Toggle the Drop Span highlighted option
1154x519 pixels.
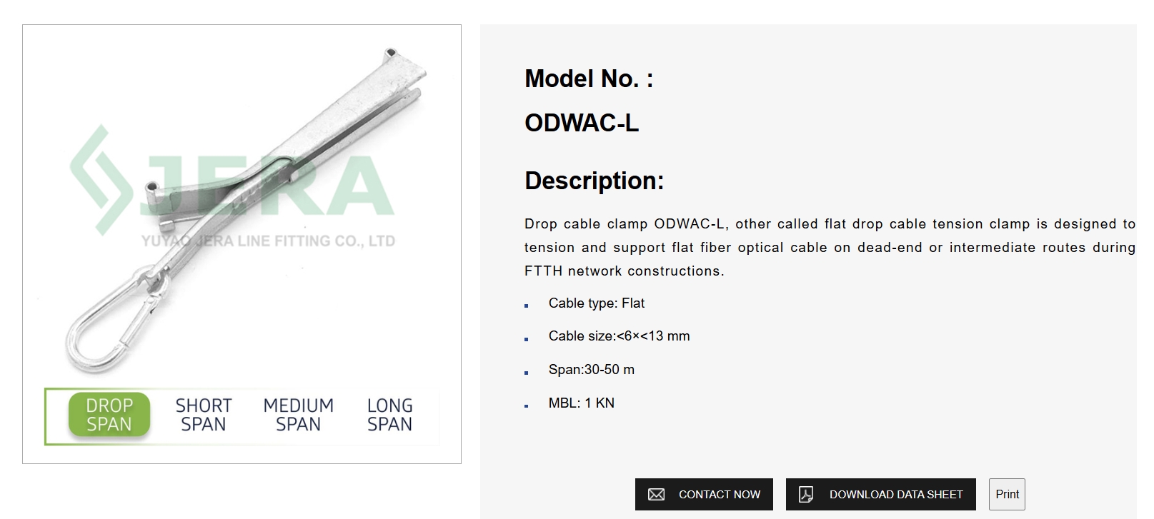click(x=109, y=414)
